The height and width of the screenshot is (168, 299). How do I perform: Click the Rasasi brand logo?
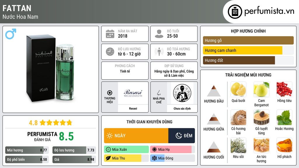click(133, 93)
